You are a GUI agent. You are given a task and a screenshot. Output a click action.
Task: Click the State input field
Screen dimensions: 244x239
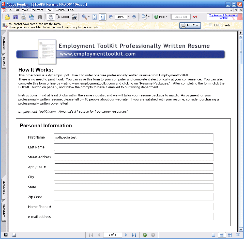(x=134, y=187)
